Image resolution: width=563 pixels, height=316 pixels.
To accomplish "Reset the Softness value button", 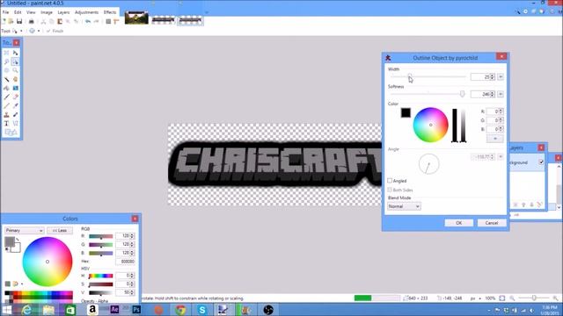I will coord(501,94).
